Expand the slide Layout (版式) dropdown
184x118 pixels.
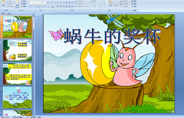pyautogui.click(x=24, y=1)
